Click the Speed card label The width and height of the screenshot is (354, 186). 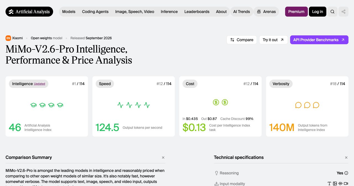pos(105,84)
